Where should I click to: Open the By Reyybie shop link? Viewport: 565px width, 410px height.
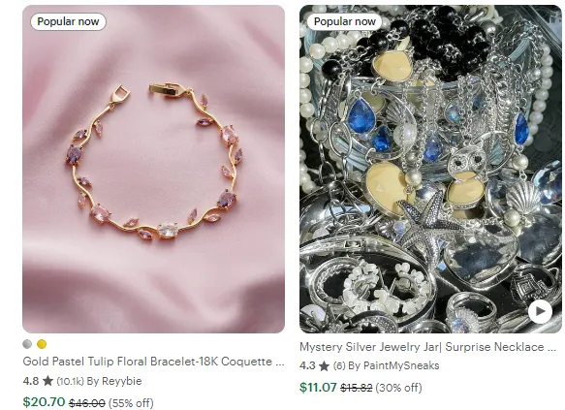coord(114,381)
